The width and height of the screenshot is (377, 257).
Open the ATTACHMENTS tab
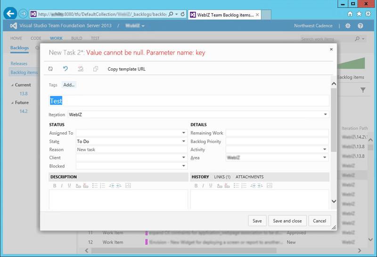click(x=249, y=177)
